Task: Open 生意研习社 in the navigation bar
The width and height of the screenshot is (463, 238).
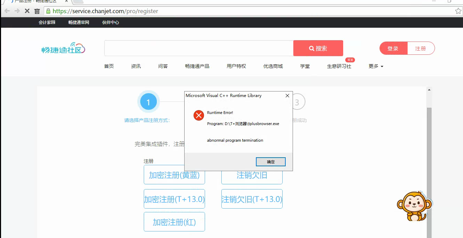Action: tap(339, 66)
